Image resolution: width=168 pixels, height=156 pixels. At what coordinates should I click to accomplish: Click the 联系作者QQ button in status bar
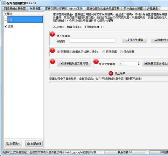tap(125, 152)
